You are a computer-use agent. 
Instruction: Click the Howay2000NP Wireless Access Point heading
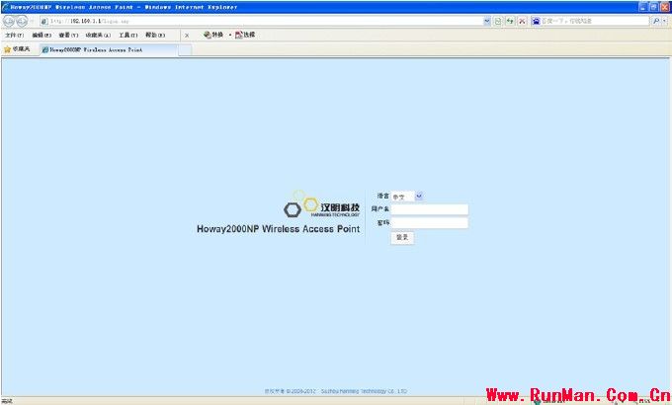[x=278, y=229]
